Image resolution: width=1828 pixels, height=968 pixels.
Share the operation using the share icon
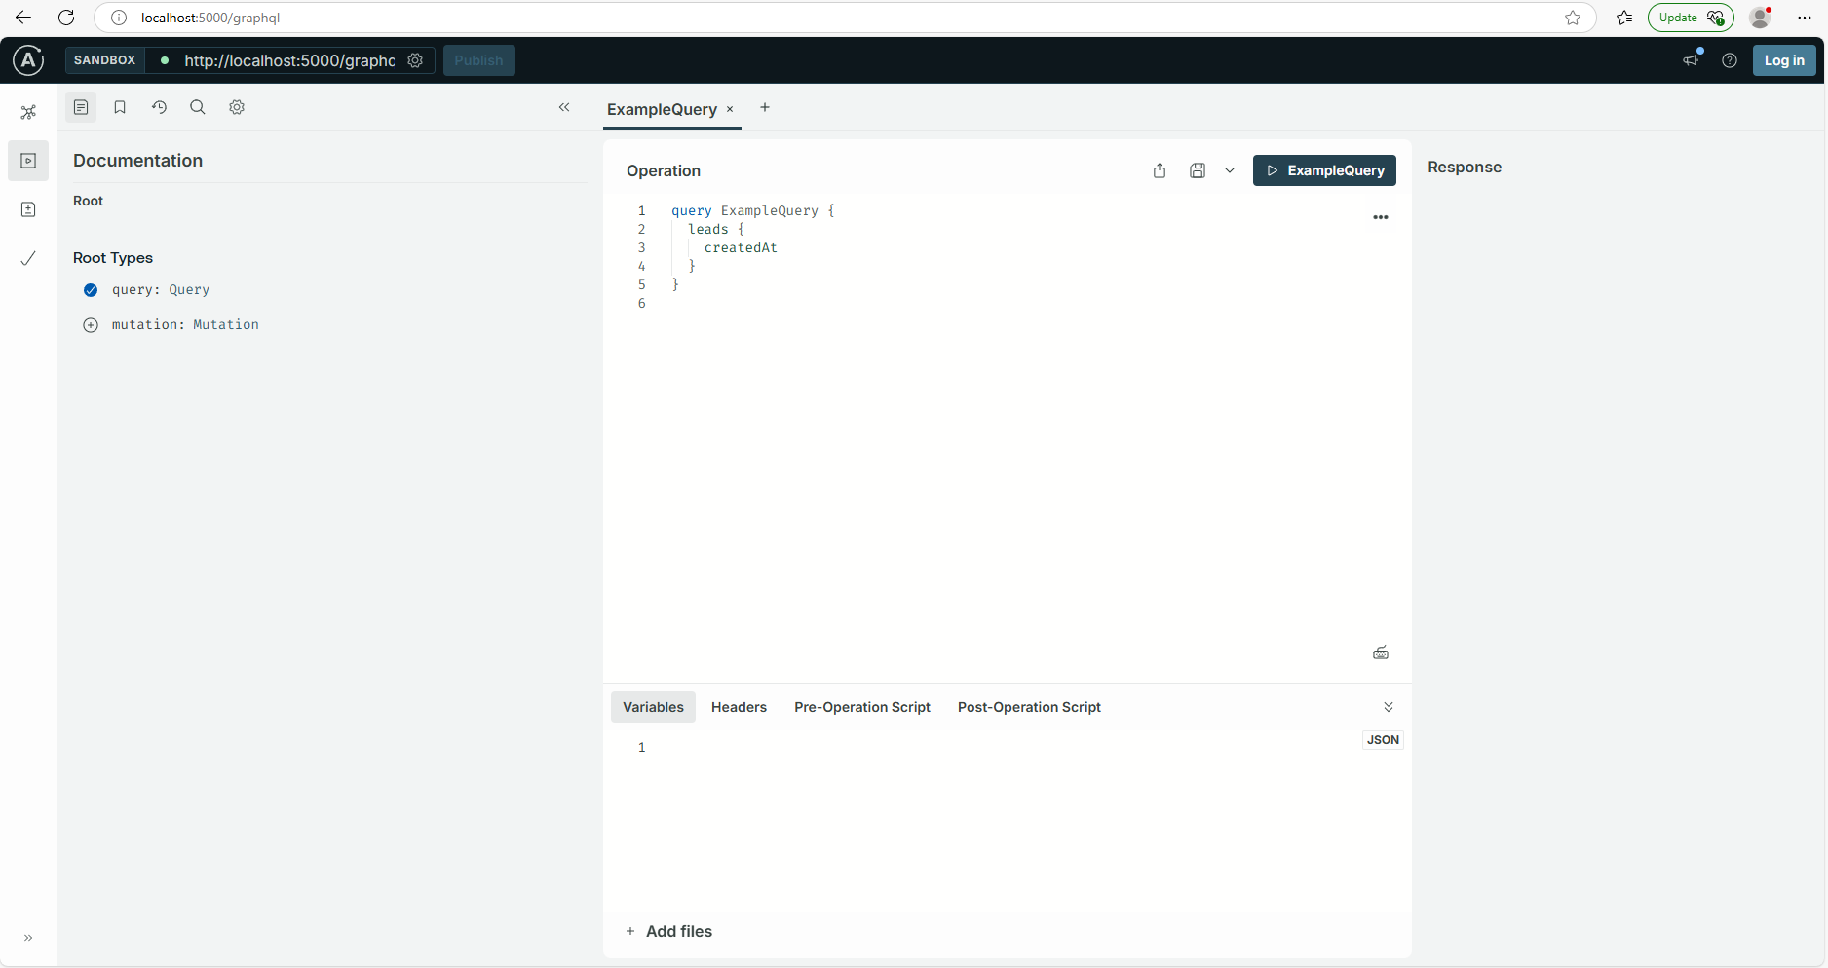[1160, 170]
